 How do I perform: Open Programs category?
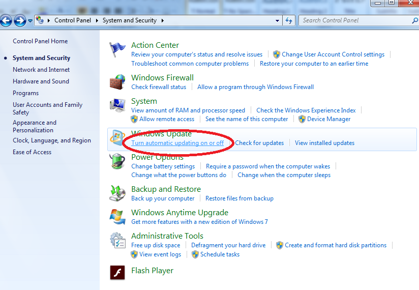tap(25, 93)
